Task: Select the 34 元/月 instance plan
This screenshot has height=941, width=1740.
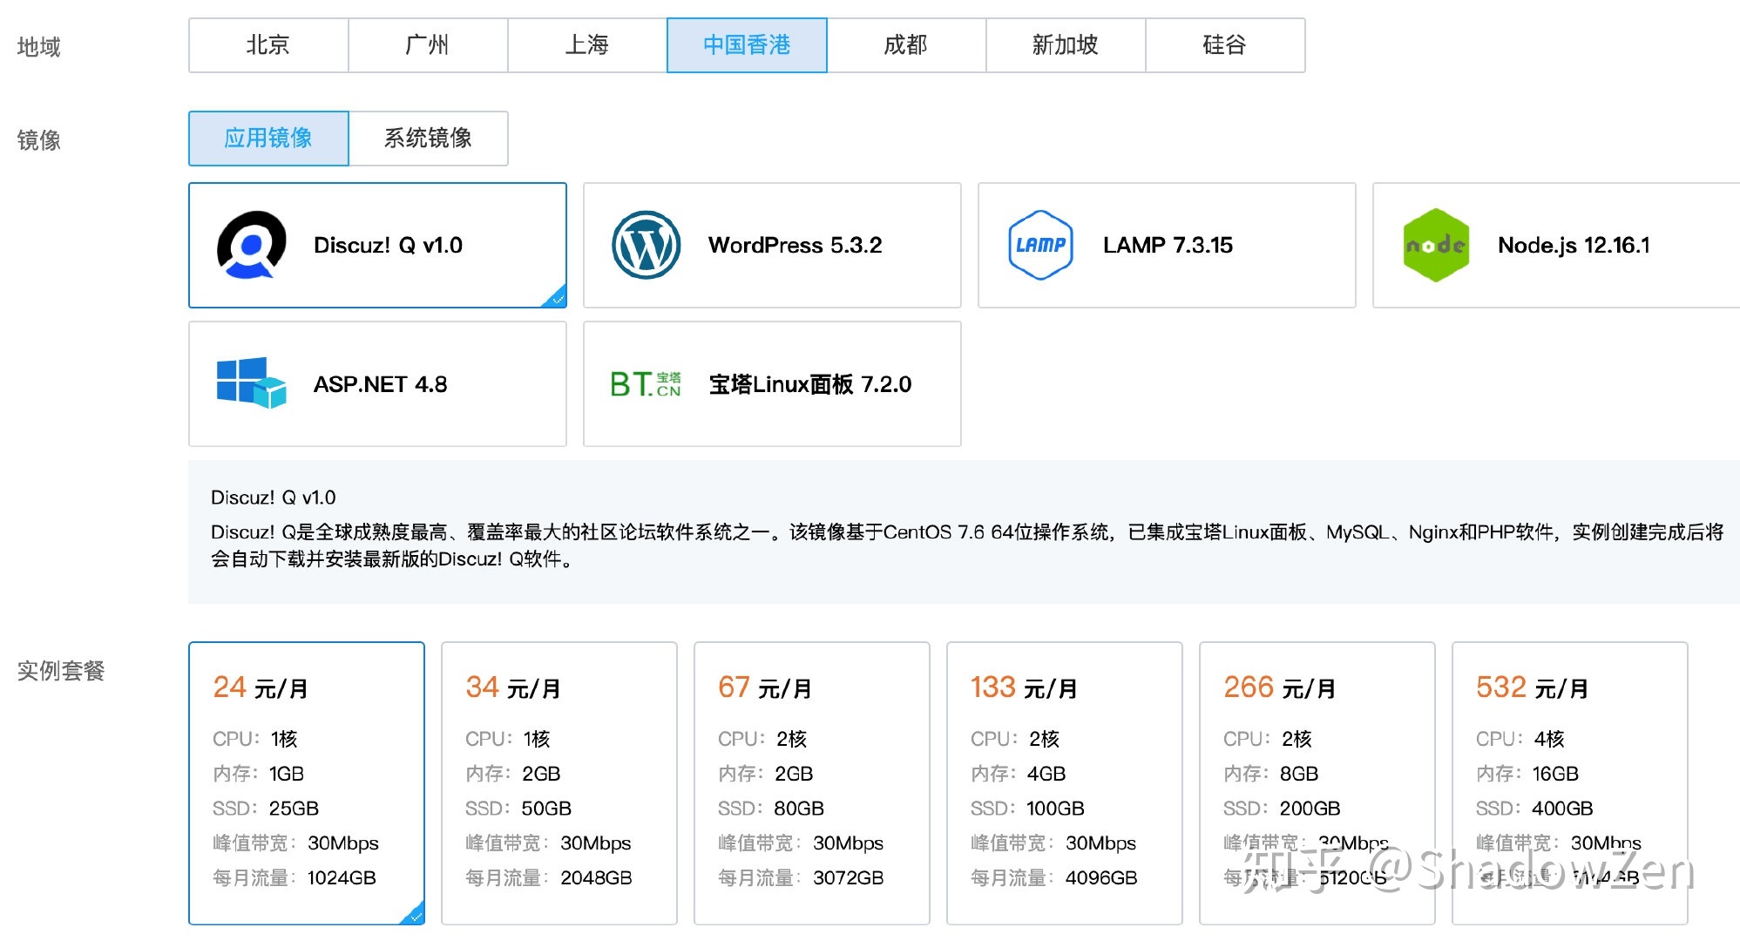Action: pyautogui.click(x=559, y=783)
